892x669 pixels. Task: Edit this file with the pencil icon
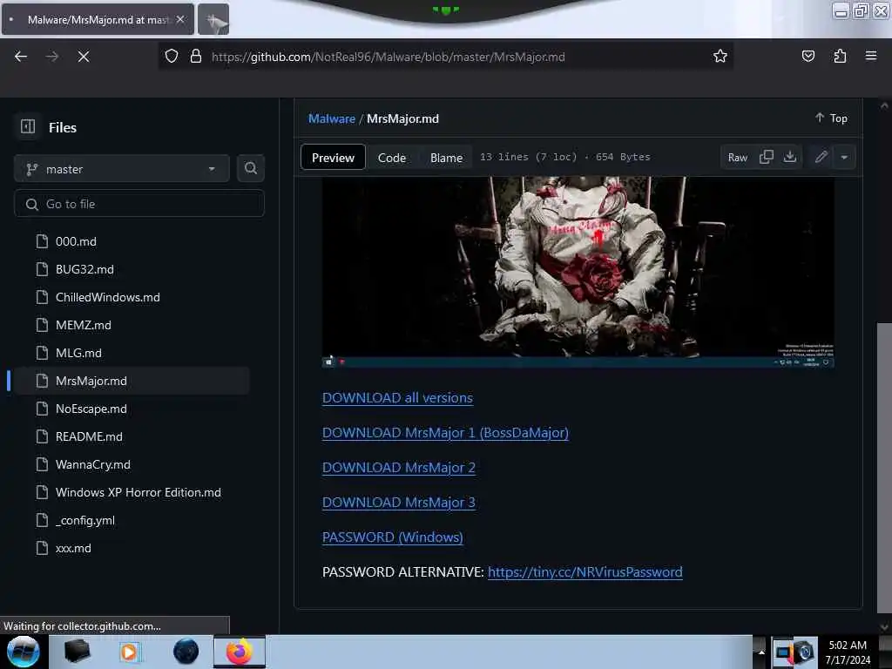click(821, 157)
